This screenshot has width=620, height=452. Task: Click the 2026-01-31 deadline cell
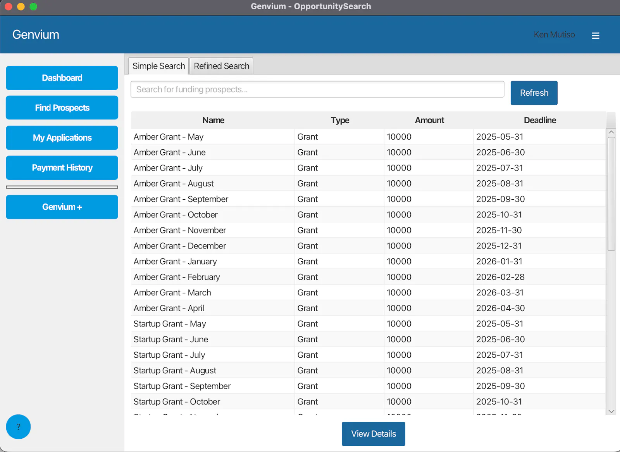tap(540, 261)
